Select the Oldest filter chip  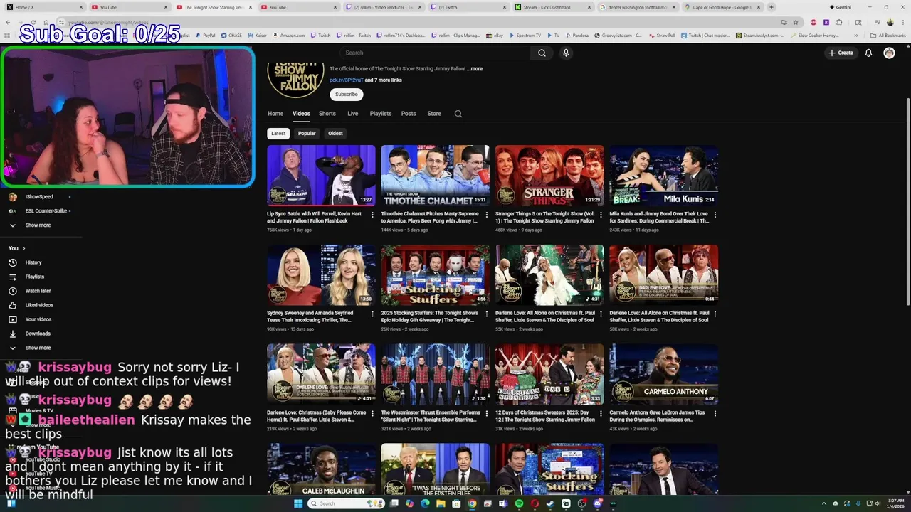(335, 133)
